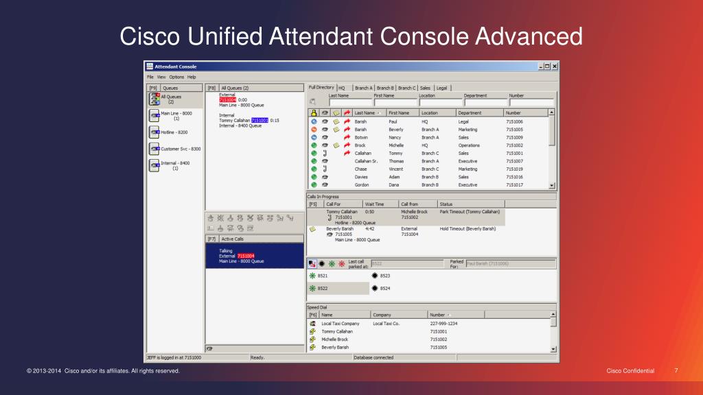Viewport: 703px width, 395px height.
Task: Select the Full Directory tab
Action: coord(321,88)
